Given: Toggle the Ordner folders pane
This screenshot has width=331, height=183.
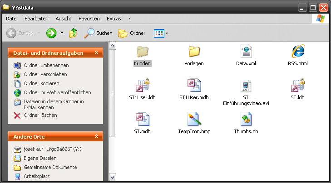Looking at the screenshot, I should click(x=132, y=33).
